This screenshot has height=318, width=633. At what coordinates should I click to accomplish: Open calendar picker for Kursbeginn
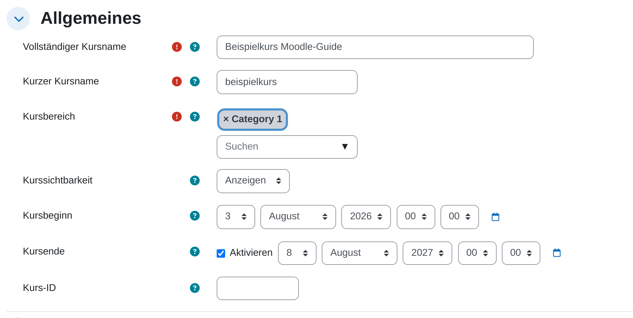pos(495,217)
